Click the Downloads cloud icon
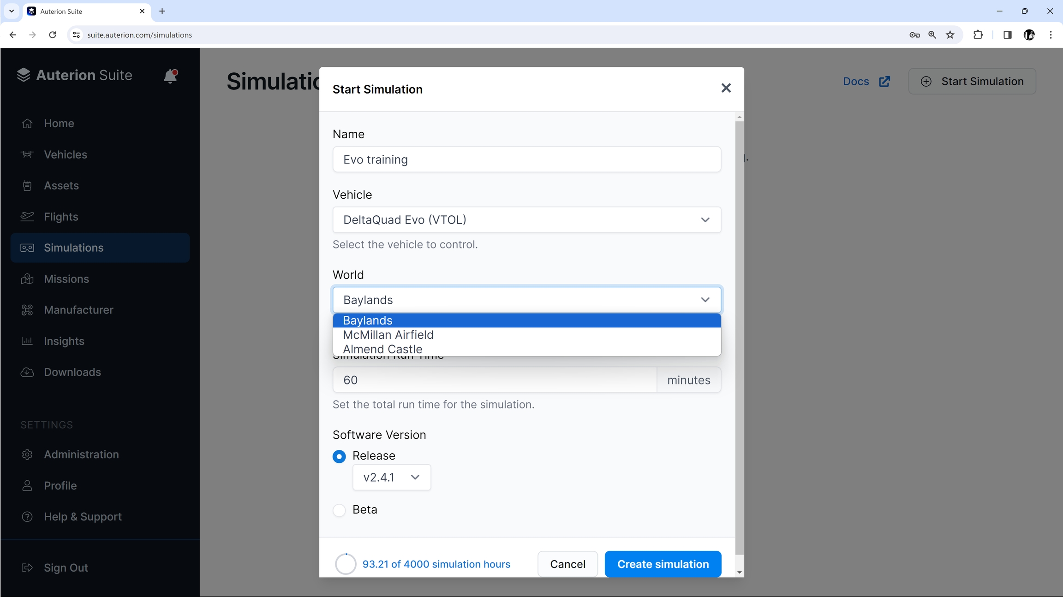The image size is (1063, 597). click(x=27, y=372)
